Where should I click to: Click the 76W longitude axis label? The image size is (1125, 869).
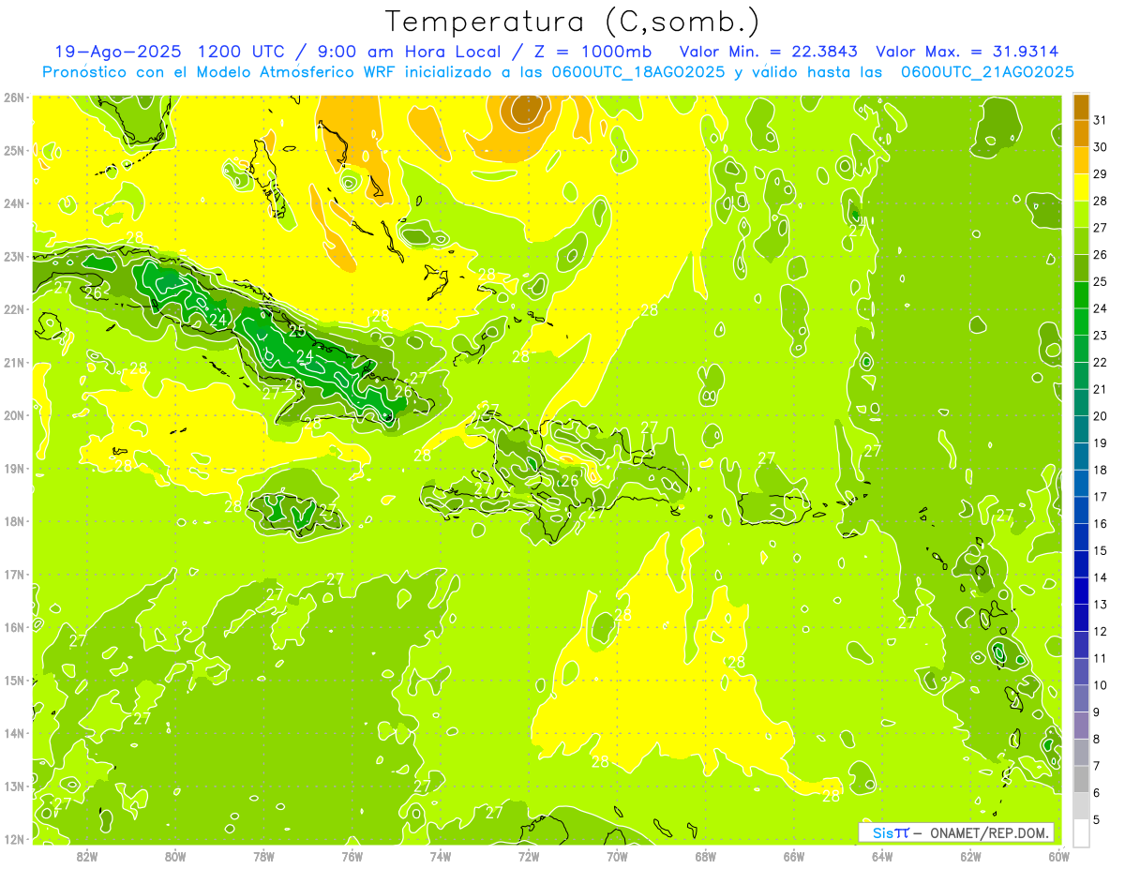click(x=352, y=856)
